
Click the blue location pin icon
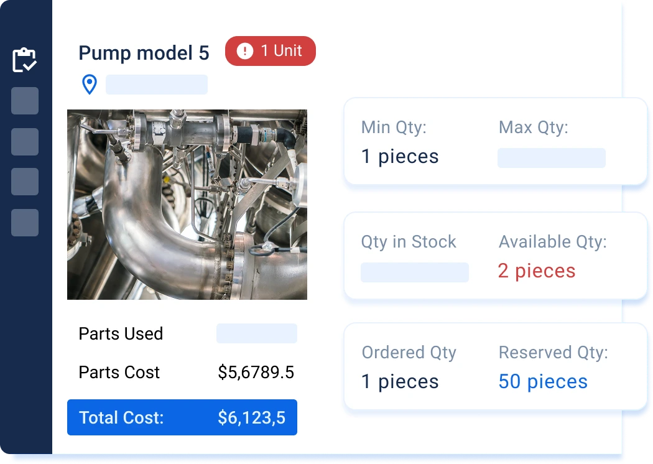[x=90, y=85]
